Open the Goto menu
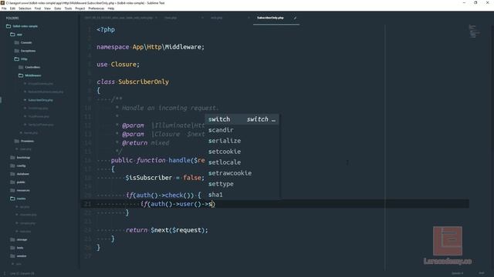The width and height of the screenshot is (494, 277). click(58, 8)
